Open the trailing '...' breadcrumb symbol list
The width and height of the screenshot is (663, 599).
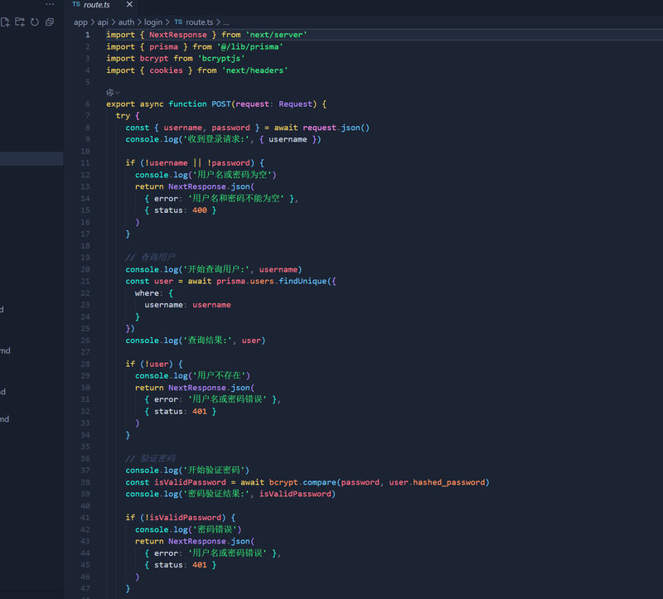click(226, 22)
